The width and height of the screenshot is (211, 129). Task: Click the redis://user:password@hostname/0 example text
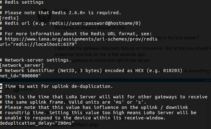click(95, 23)
